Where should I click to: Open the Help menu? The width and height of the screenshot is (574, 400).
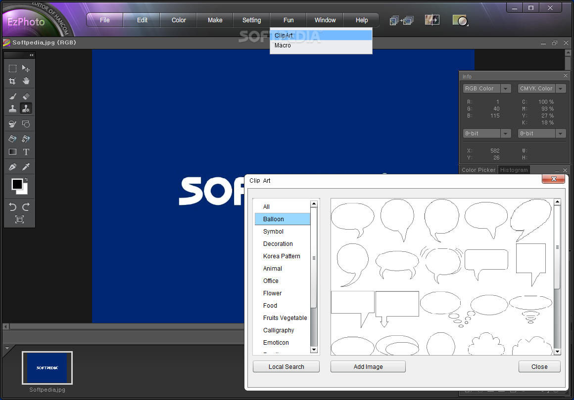[362, 20]
